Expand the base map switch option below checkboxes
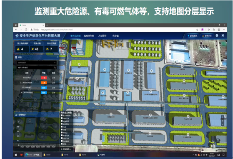Image resolution: width=233 pixels, height=159 pixels. 66,149
